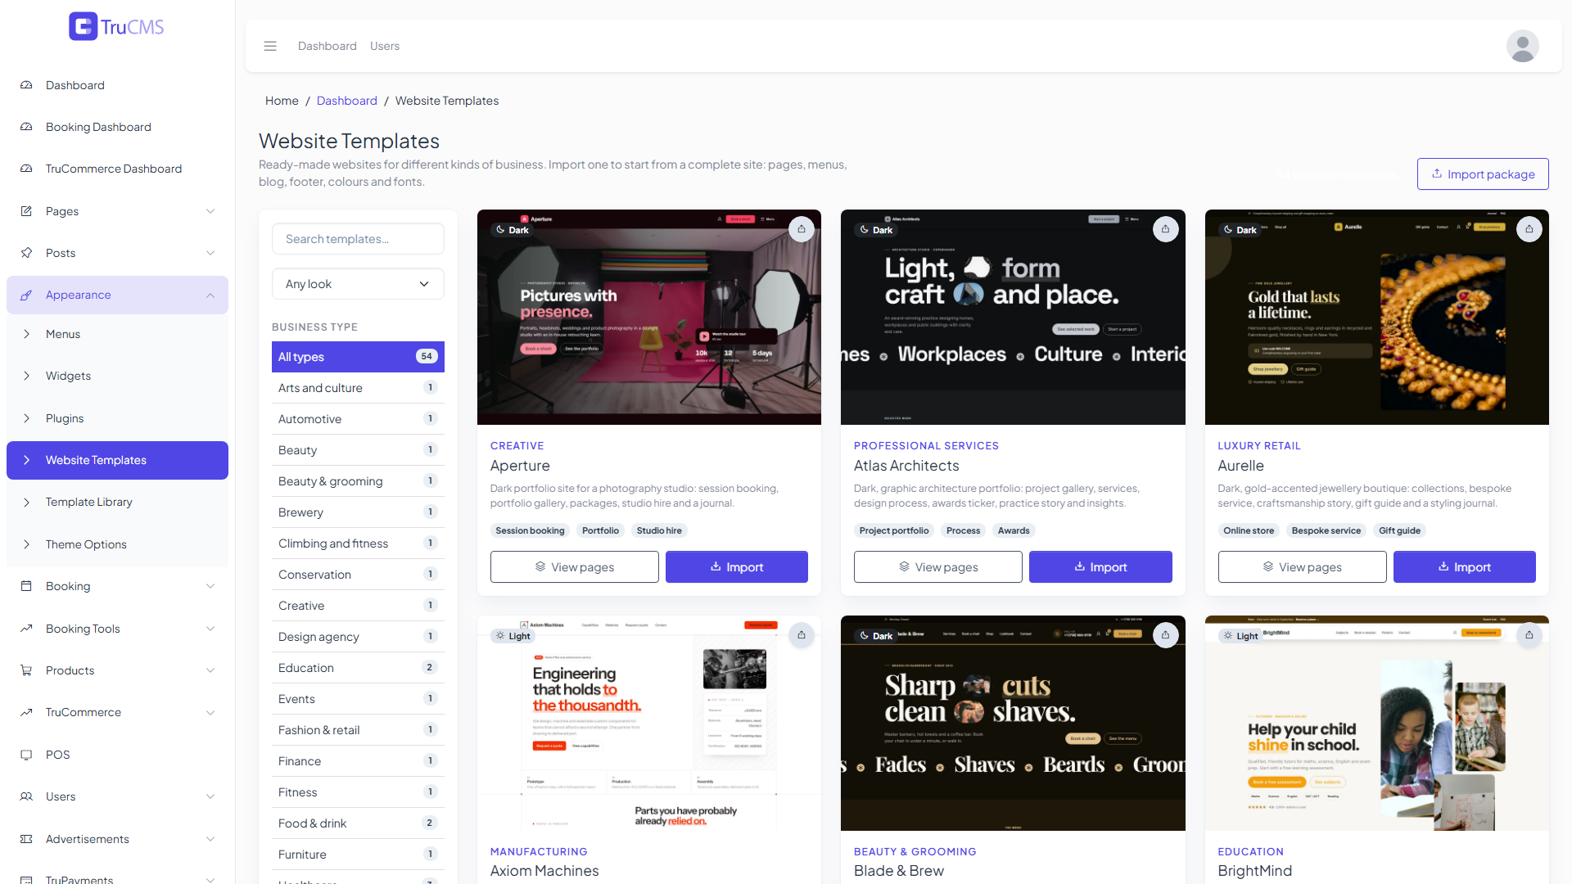This screenshot has width=1572, height=884.
Task: Expand the Booking sidebar section
Action: (x=117, y=586)
